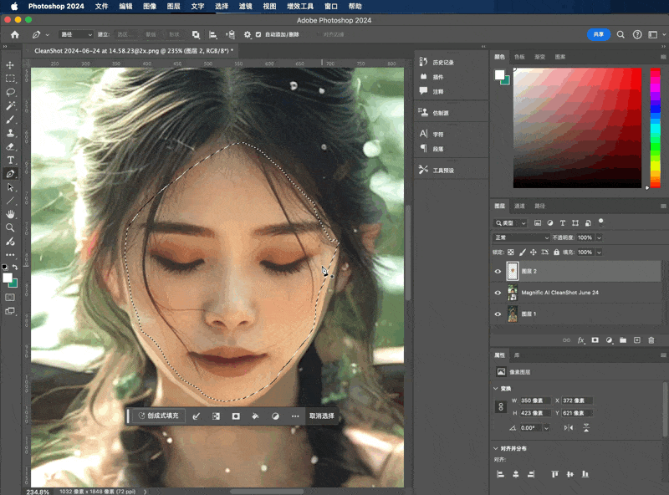Screen dimensions: 669x495
Task: Open the 选择 menu
Action: (222, 7)
